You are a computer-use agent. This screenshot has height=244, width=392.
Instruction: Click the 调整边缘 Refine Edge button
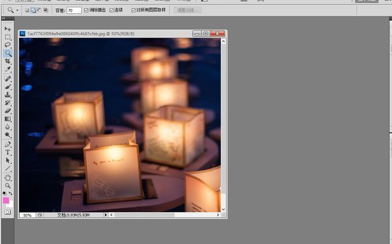pyautogui.click(x=188, y=10)
